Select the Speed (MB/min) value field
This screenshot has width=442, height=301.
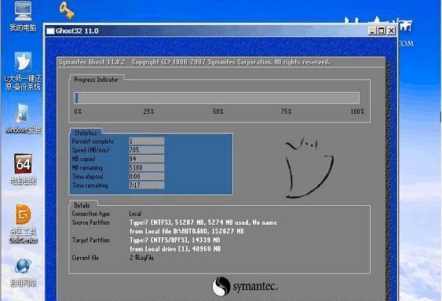pyautogui.click(x=146, y=150)
